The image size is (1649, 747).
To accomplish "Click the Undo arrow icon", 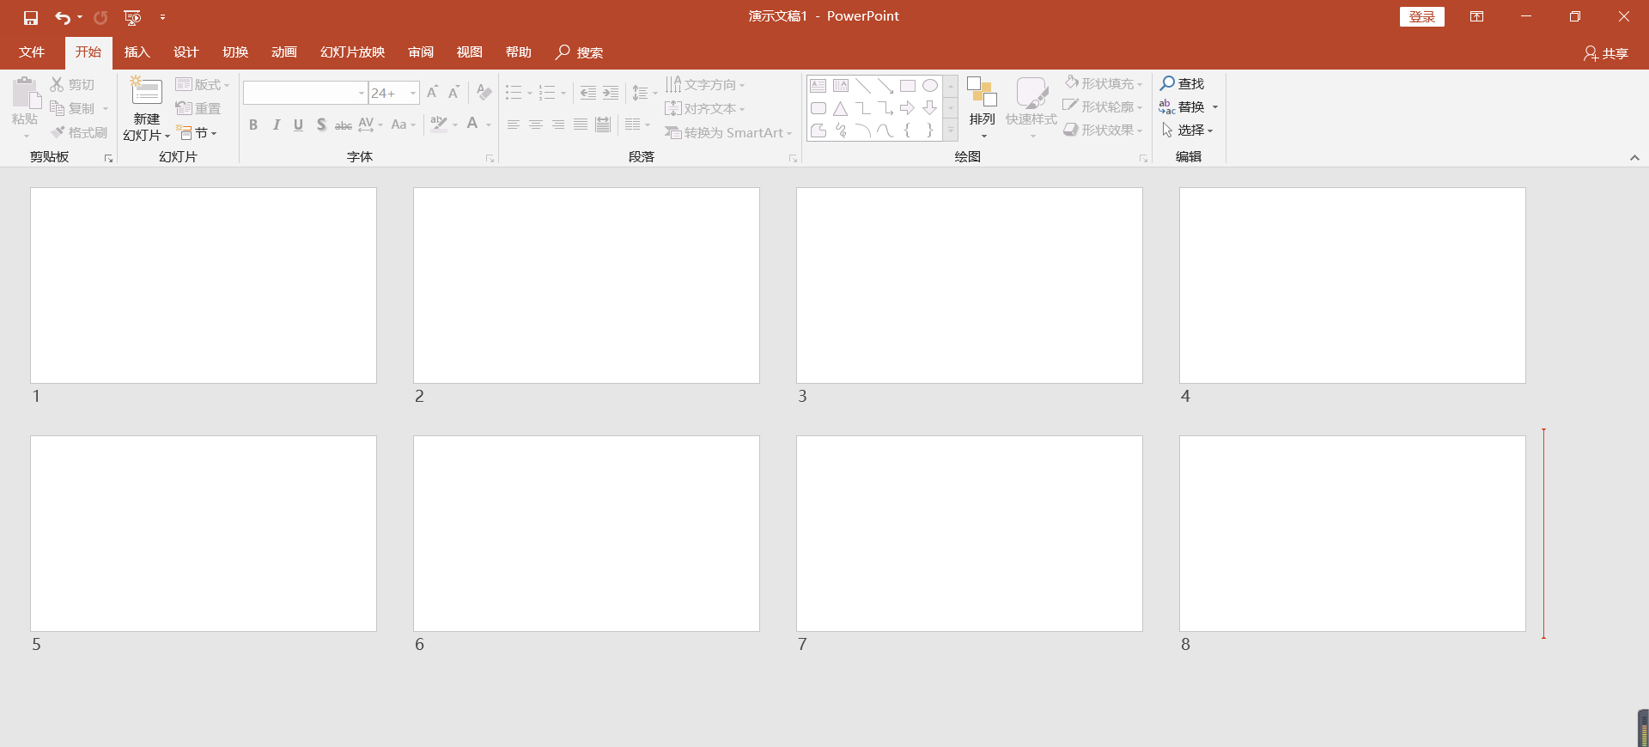I will tap(63, 17).
